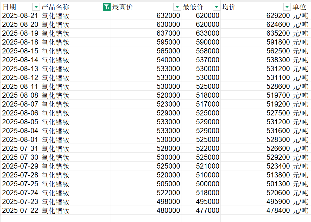
Task: Click highest price 595000
Action: point(146,42)
